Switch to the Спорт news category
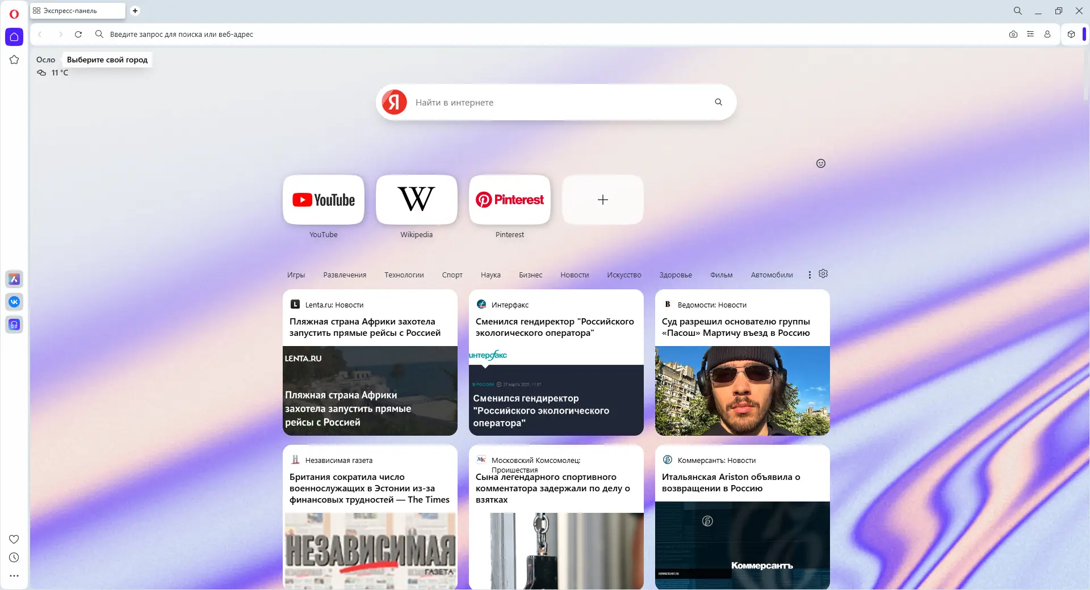 click(452, 275)
